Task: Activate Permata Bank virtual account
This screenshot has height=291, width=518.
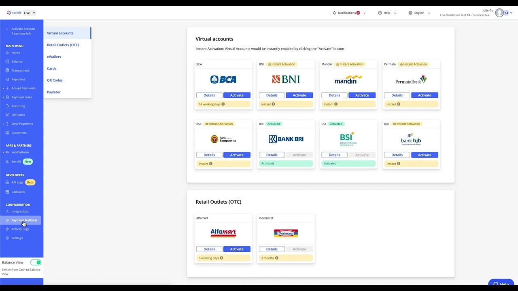Action: click(x=425, y=95)
